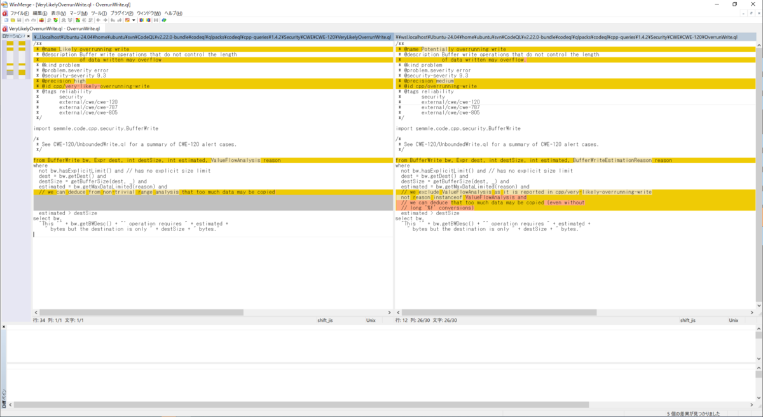Viewport: 763px width, 417px height.
Task: Open the ファイル(F) menu
Action: [19, 13]
